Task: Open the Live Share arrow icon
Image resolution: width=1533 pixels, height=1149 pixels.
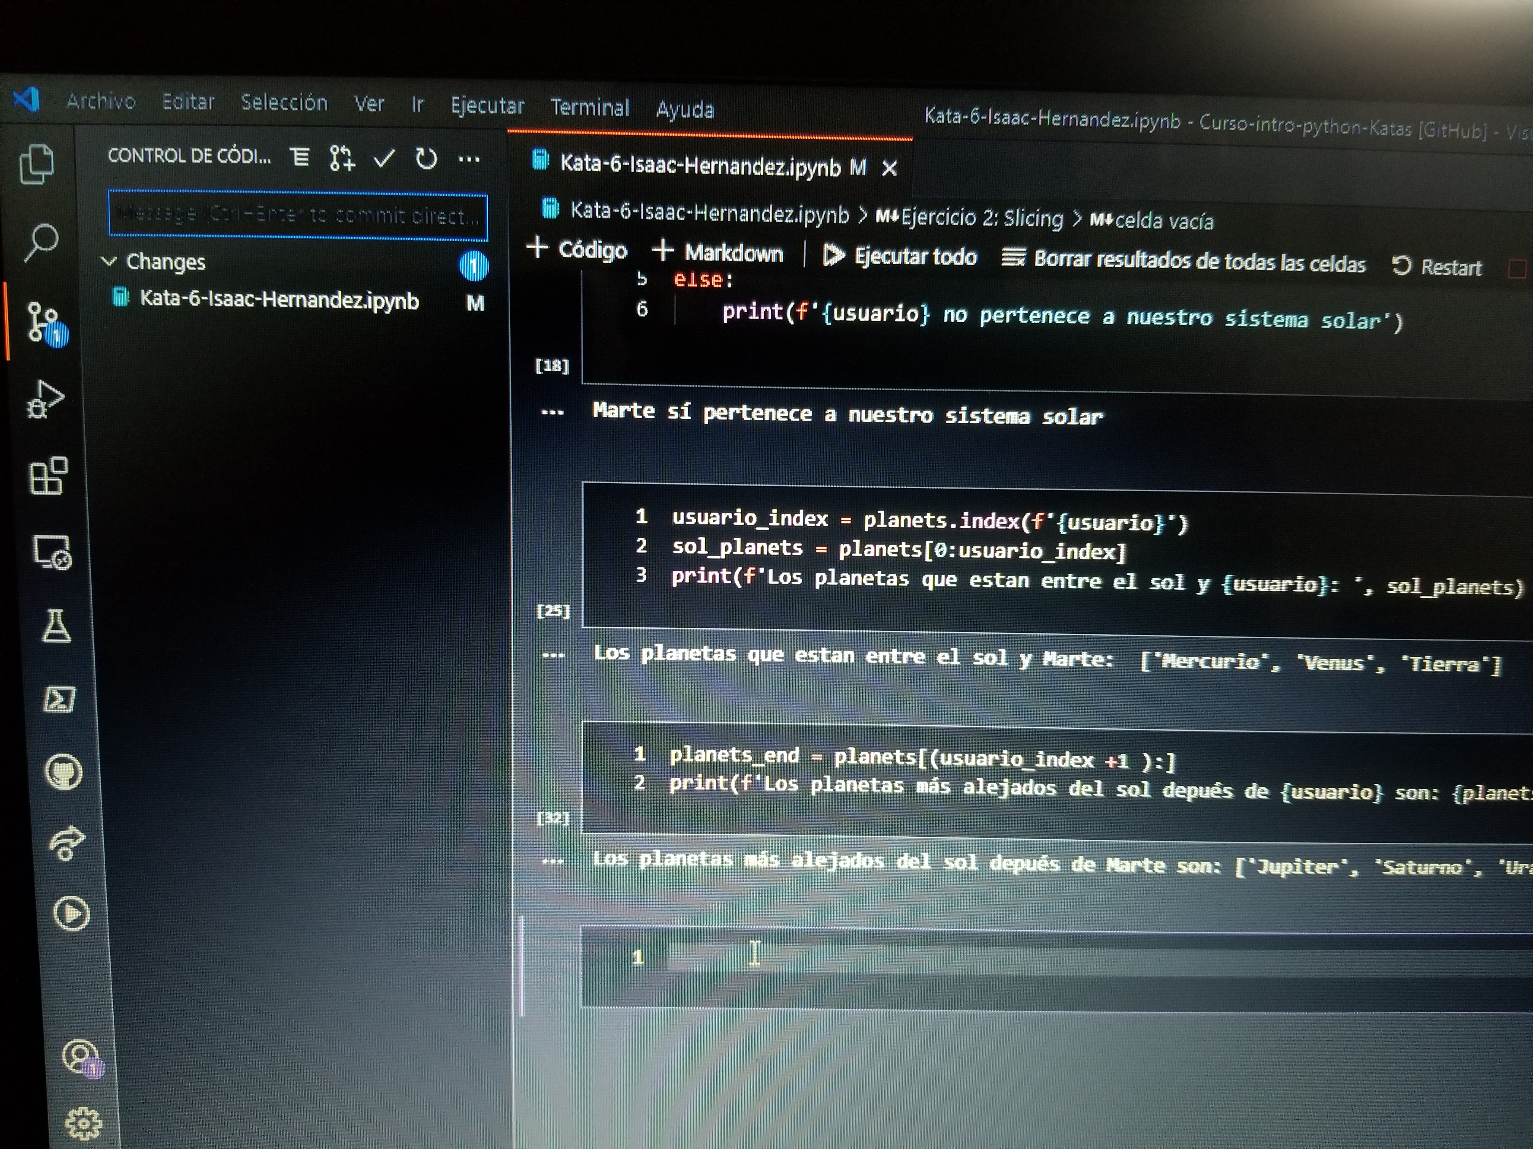Action: tap(67, 843)
